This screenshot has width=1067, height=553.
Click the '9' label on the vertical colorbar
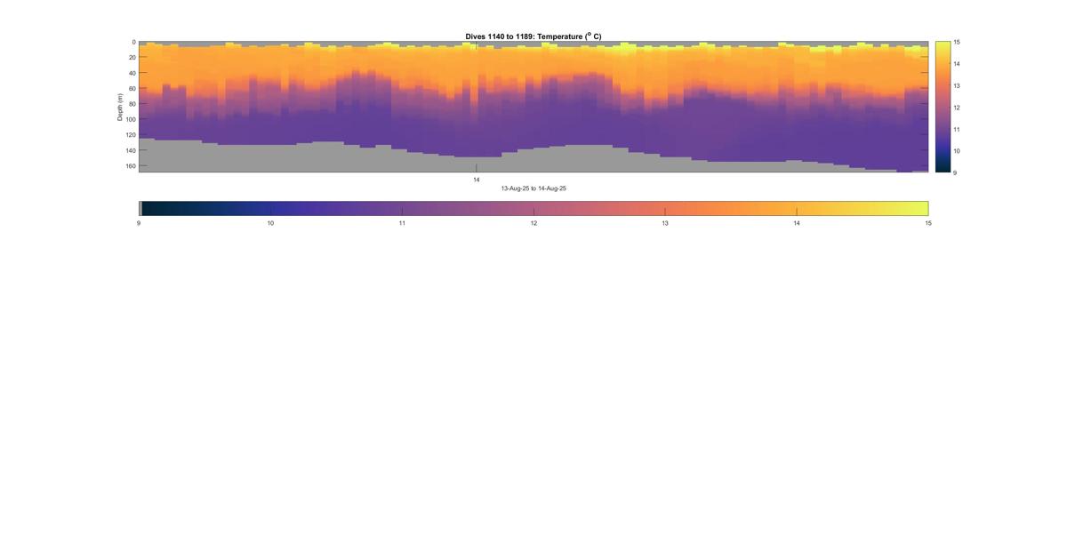[x=955, y=172]
